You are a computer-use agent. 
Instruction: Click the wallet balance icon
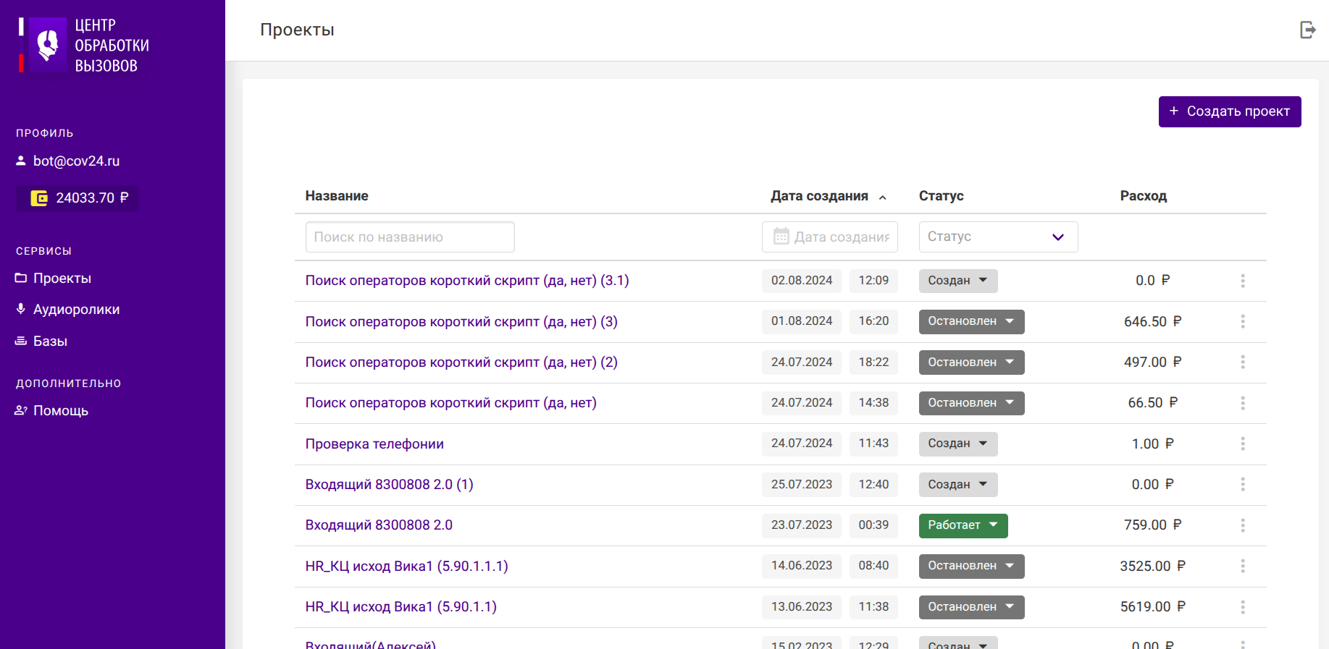click(39, 198)
